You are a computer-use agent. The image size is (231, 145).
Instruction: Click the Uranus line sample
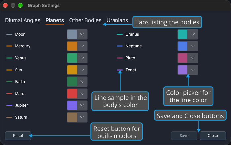coord(119,34)
